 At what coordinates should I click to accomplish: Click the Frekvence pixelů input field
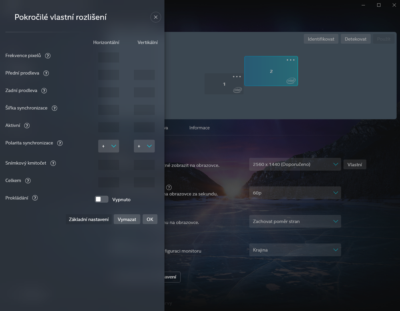point(109,57)
